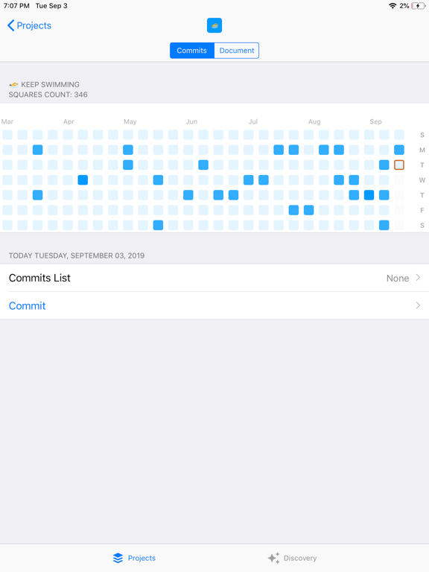Viewport: 429px width, 572px height.
Task: Select the dark blue Wednesday square in April
Action: [83, 179]
